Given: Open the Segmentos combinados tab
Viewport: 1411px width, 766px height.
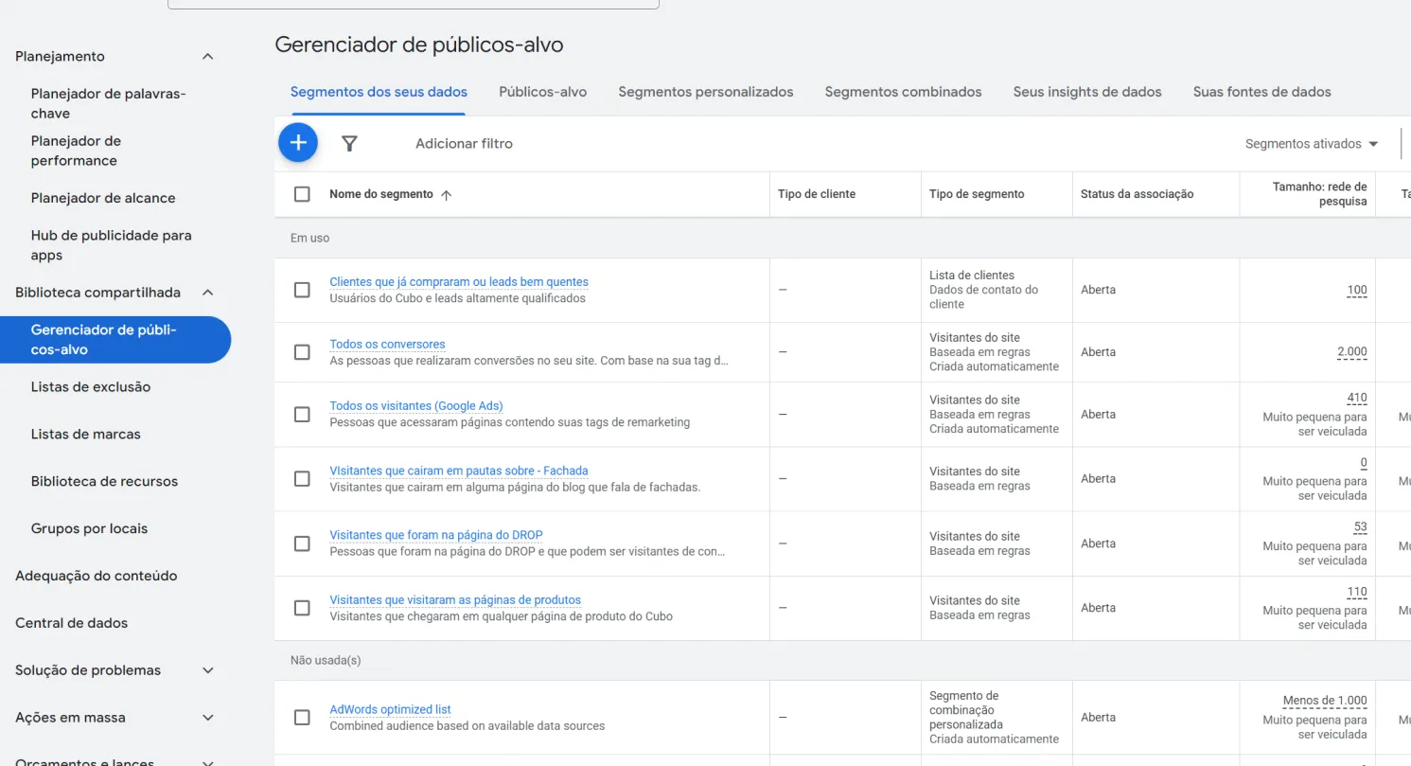Looking at the screenshot, I should 903,92.
